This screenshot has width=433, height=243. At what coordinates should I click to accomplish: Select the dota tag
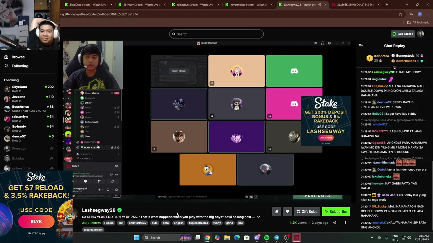(166, 223)
